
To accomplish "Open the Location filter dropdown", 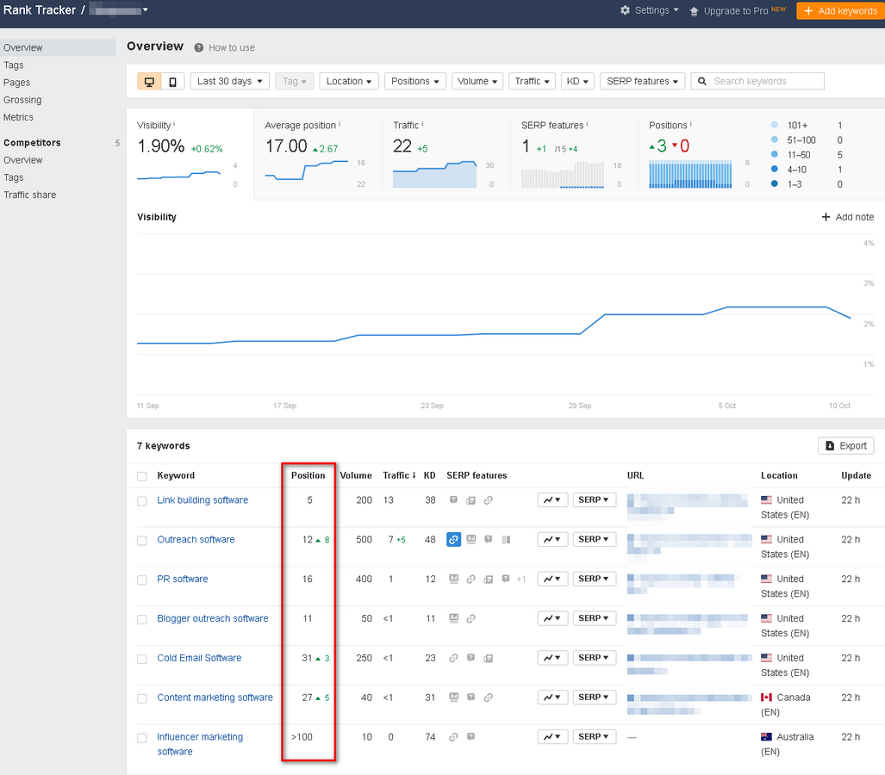I will point(349,81).
